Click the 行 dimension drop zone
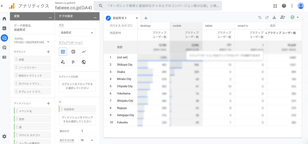308x144 pixels. [x=77, y=120]
